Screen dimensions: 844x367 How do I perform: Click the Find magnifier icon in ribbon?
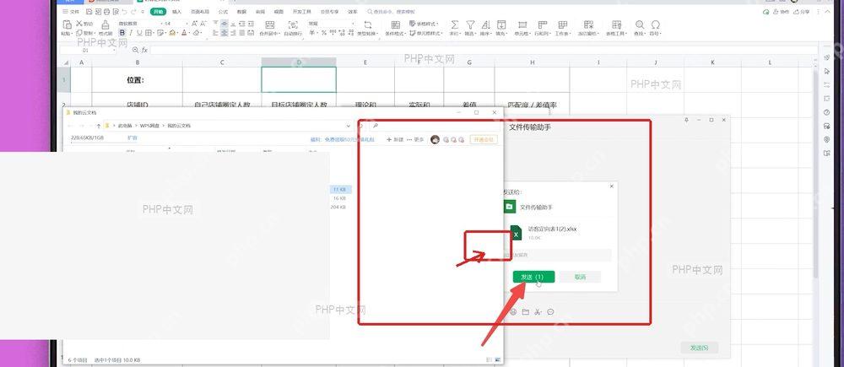click(640, 24)
